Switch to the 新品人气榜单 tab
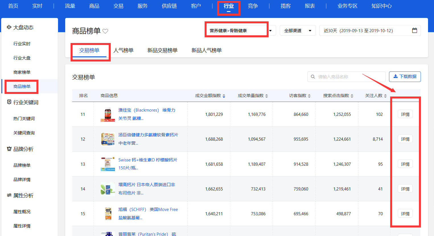 207,50
